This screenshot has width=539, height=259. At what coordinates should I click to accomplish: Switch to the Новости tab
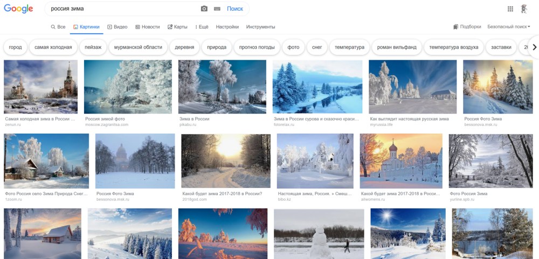(x=148, y=27)
